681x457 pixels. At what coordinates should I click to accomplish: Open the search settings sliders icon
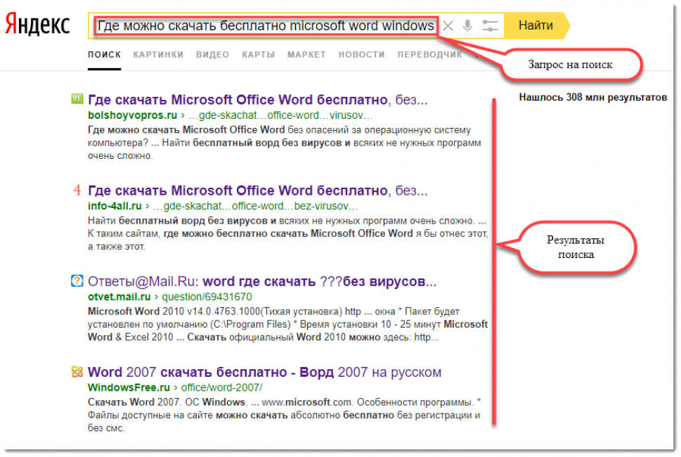point(490,26)
